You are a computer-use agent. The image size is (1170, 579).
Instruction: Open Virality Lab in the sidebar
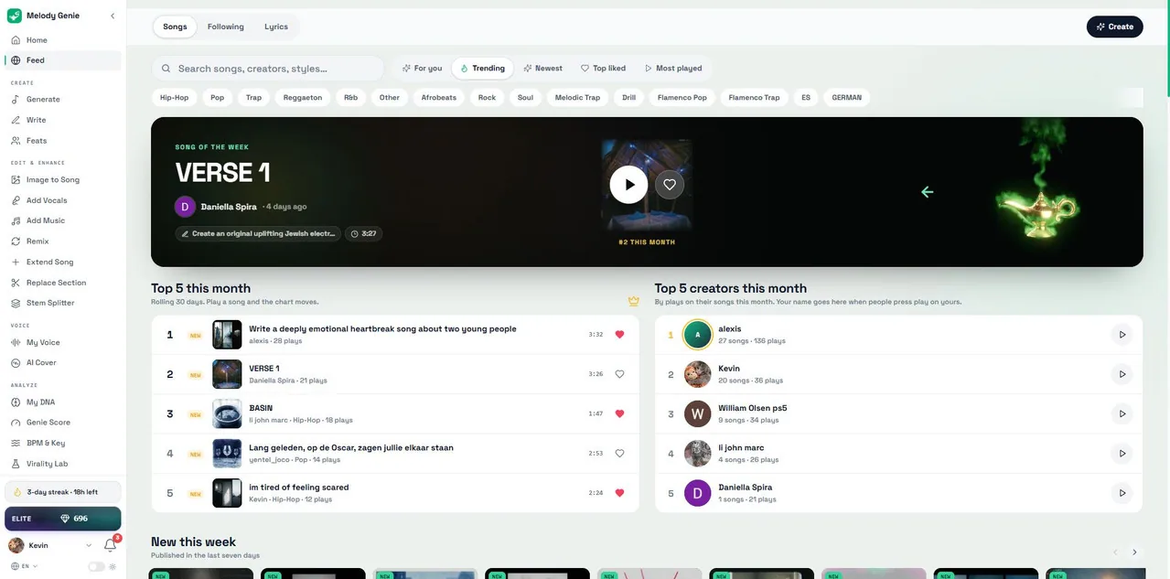tap(63, 464)
